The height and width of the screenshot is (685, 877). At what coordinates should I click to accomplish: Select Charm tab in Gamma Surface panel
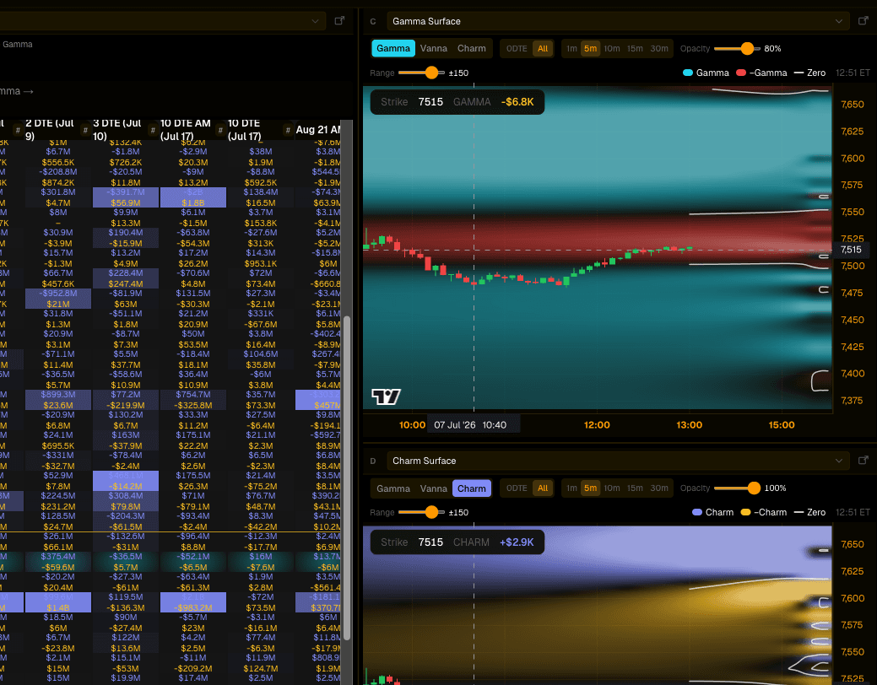coord(472,49)
